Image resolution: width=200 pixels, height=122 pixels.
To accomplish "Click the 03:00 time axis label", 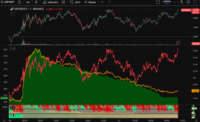I will [x=135, y=120].
